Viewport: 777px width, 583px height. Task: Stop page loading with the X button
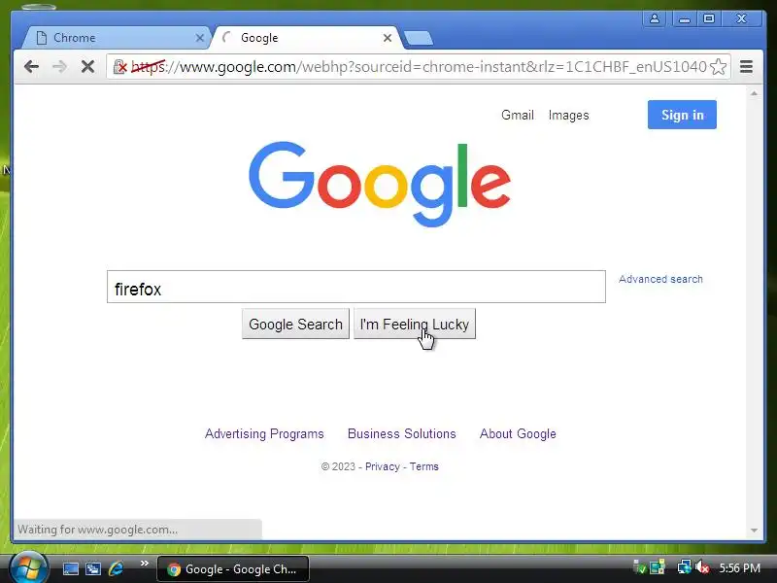pyautogui.click(x=87, y=66)
